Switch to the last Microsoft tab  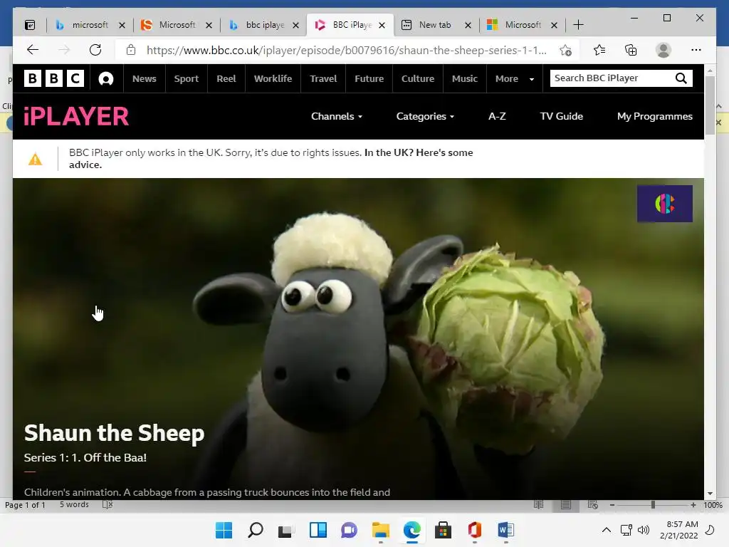(x=523, y=25)
